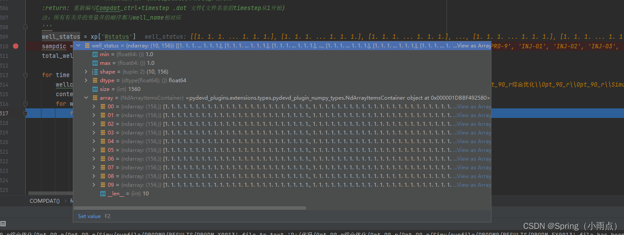624x235 pixels.
Task: Expand array row 01
Action: [x=94, y=115]
